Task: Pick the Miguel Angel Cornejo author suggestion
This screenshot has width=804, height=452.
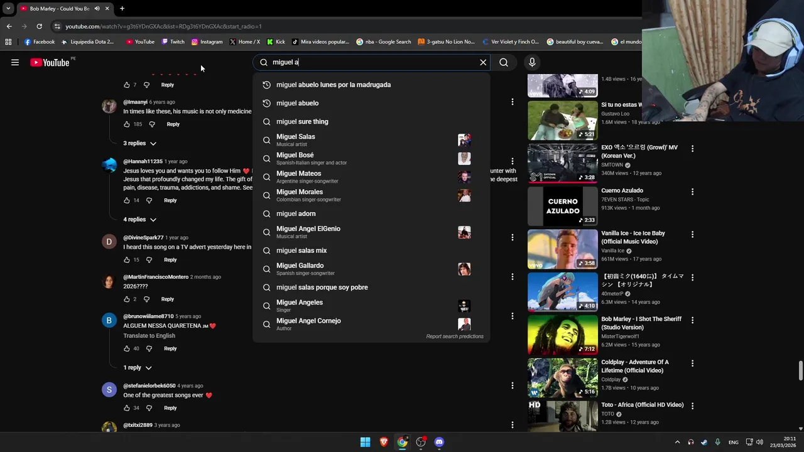Action: point(371,324)
